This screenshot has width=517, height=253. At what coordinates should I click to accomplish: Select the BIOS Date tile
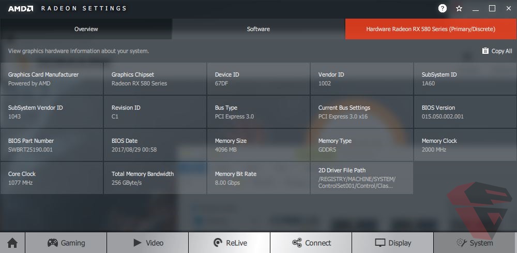[155, 145]
